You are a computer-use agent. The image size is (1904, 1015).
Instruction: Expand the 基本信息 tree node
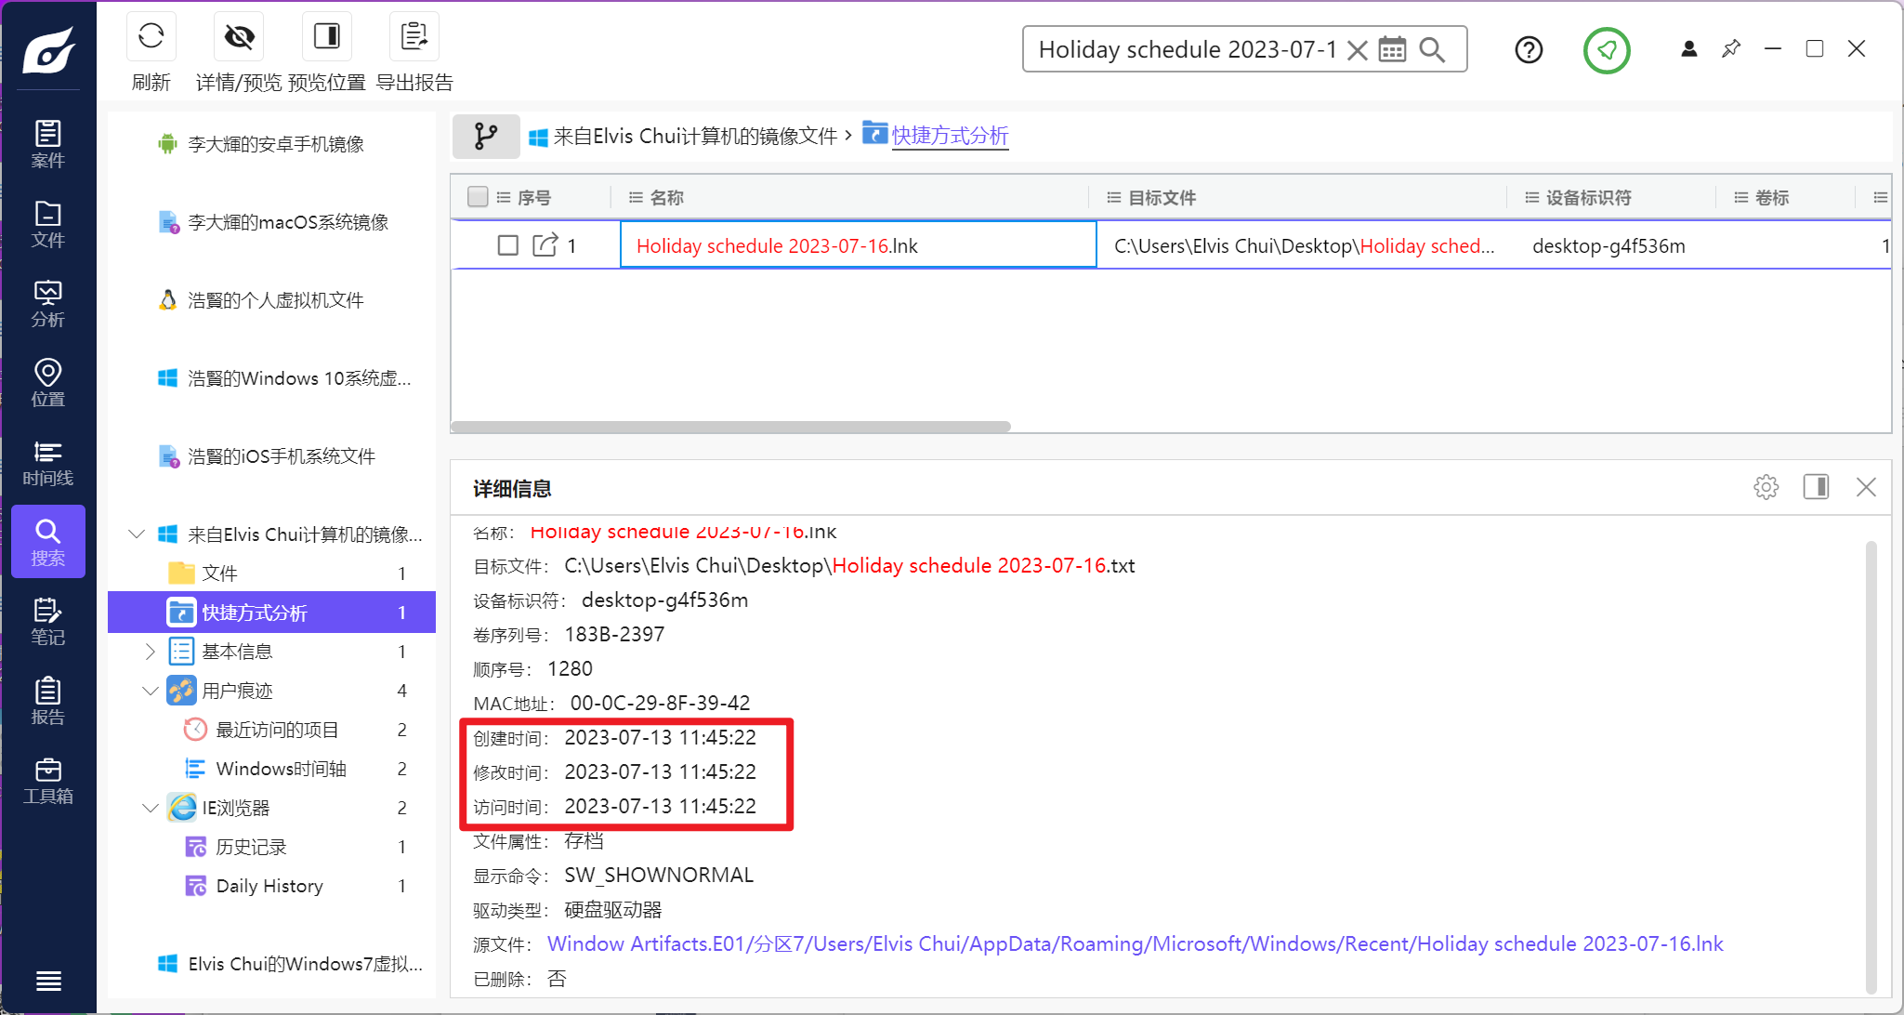151,652
